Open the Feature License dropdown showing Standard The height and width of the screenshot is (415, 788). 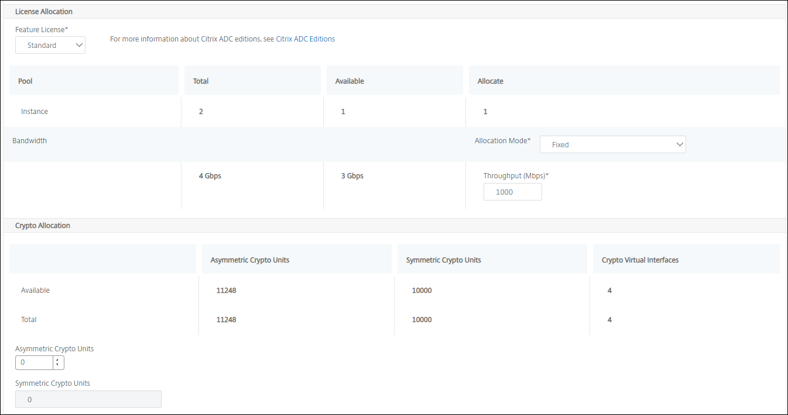(50, 45)
